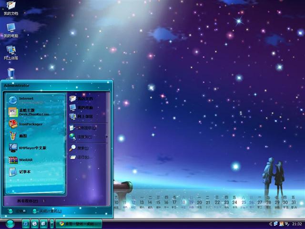Open 控制面板 control panel

tap(88, 128)
